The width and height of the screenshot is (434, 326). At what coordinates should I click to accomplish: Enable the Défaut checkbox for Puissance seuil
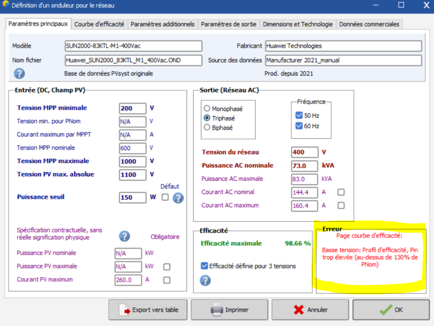tap(165, 197)
